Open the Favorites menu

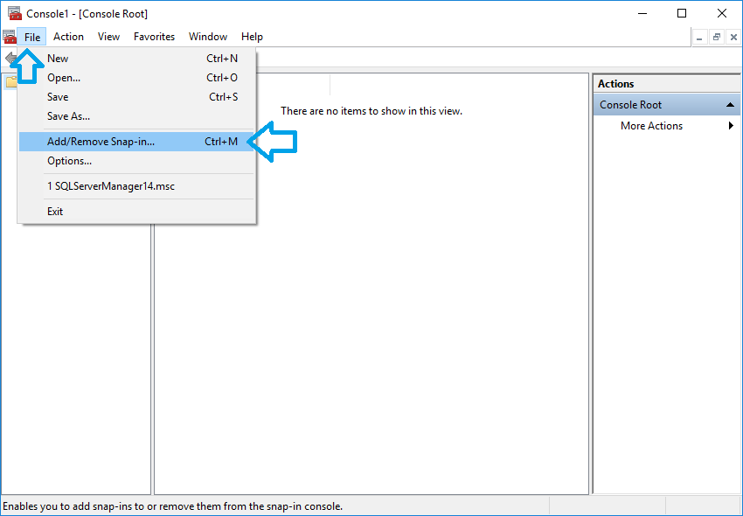(x=154, y=37)
